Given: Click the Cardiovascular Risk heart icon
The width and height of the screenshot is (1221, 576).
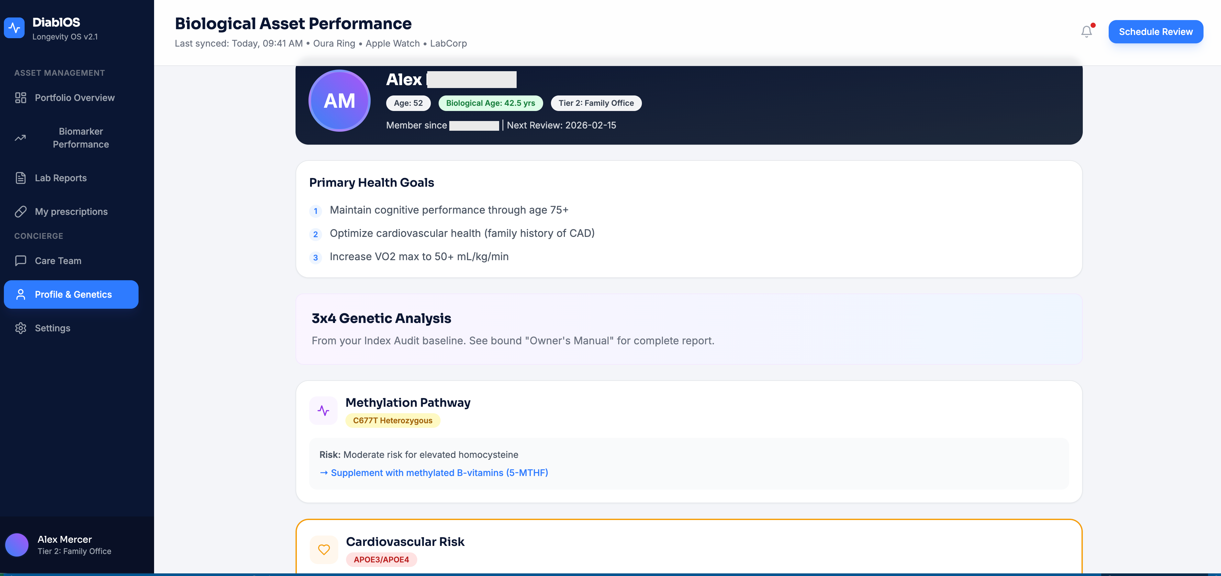Looking at the screenshot, I should pos(324,549).
